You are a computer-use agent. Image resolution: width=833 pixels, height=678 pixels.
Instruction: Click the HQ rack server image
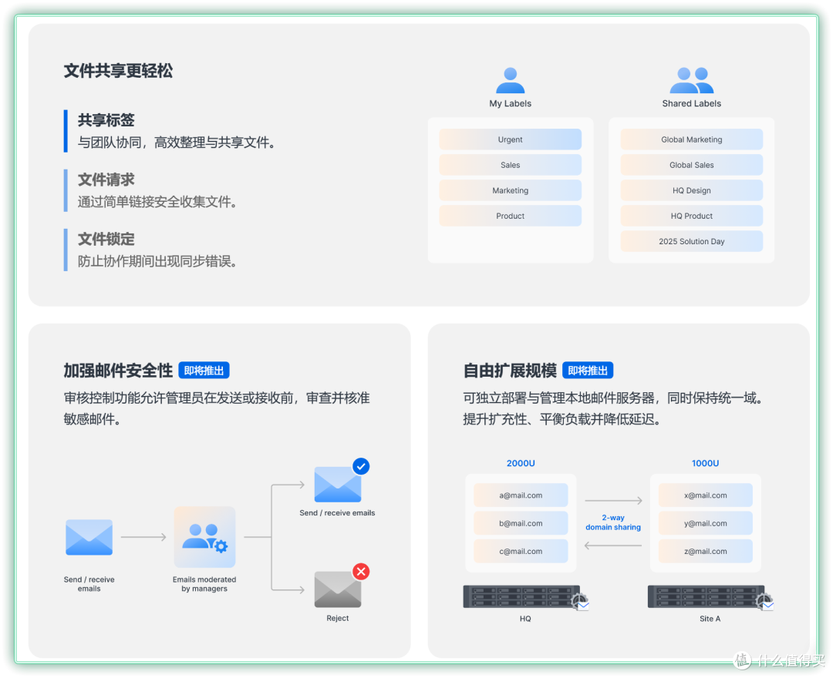pyautogui.click(x=521, y=596)
